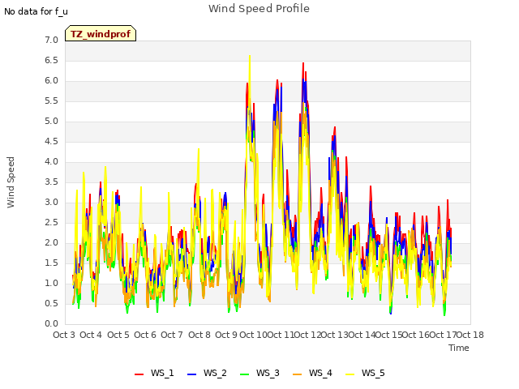Click the Oct 7 x-axis tick label
The height and width of the screenshot is (389, 519).
(172, 335)
